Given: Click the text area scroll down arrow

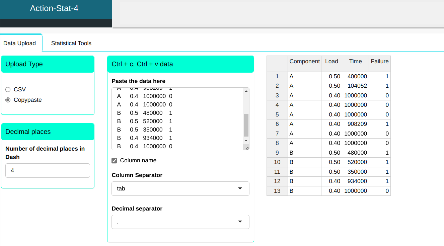Looking at the screenshot, I should [246, 141].
